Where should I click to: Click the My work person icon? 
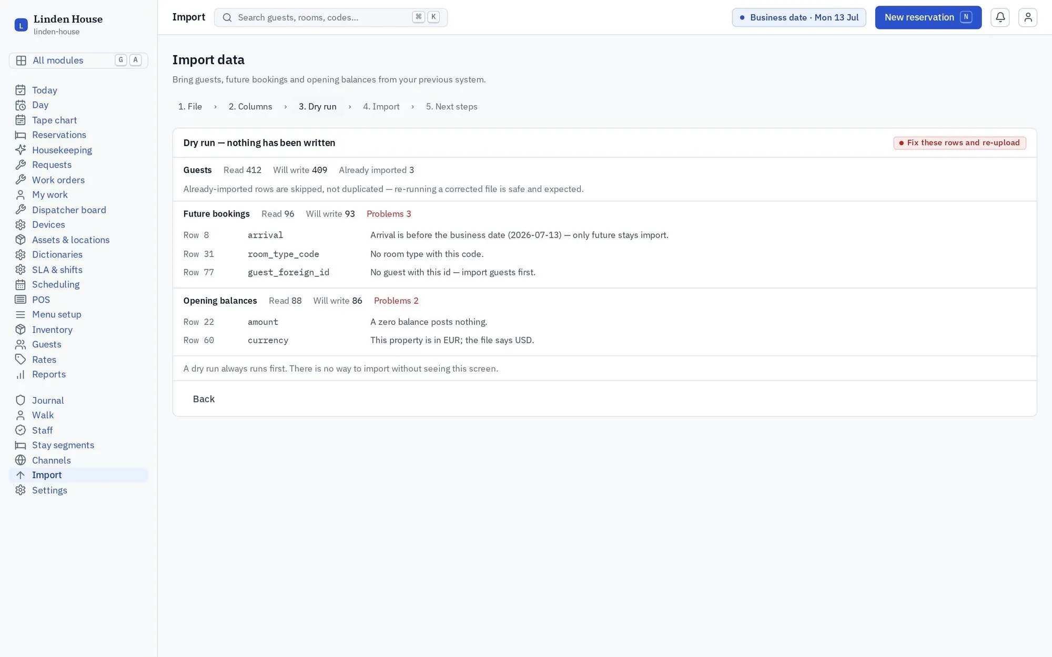(x=21, y=195)
